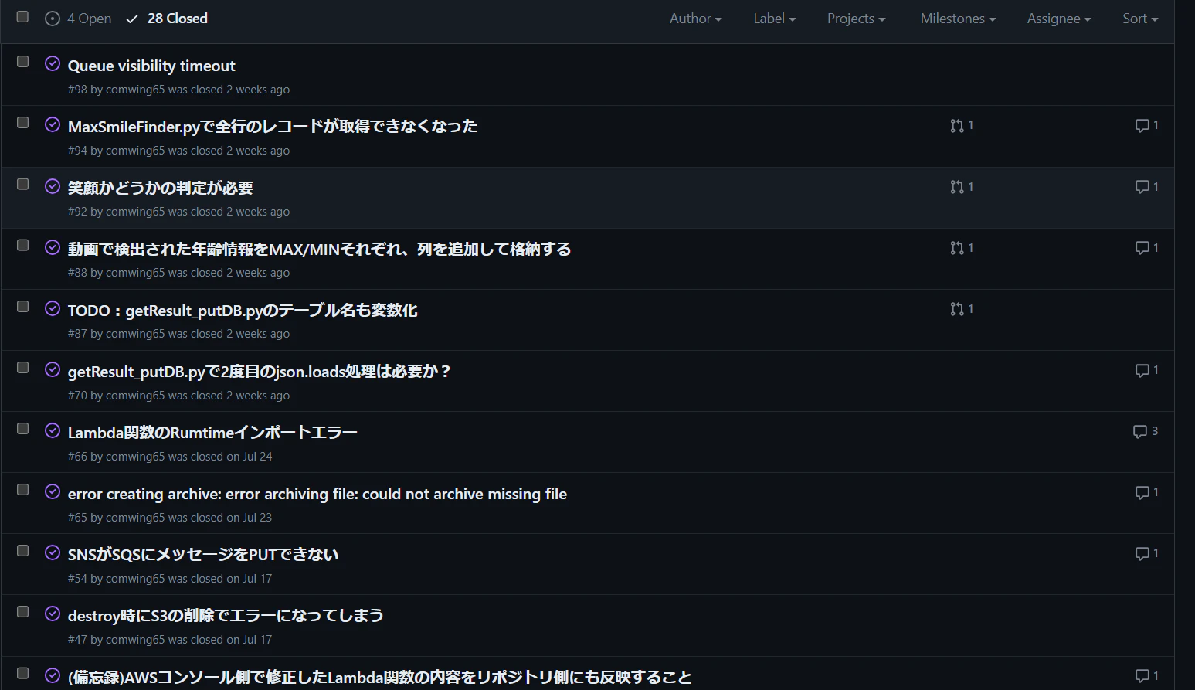1195x690 pixels.
Task: Open the 3 comments on Lambda Rumtime issue
Action: [1146, 431]
